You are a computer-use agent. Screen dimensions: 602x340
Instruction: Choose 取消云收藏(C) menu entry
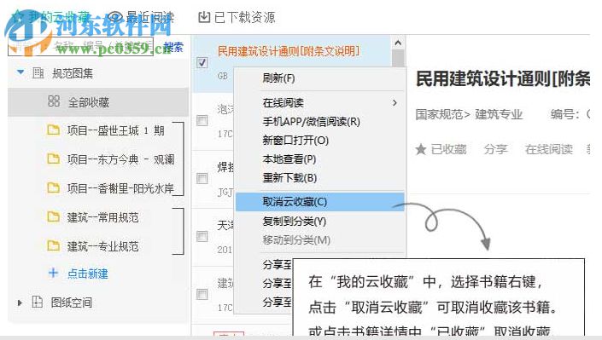point(319,202)
